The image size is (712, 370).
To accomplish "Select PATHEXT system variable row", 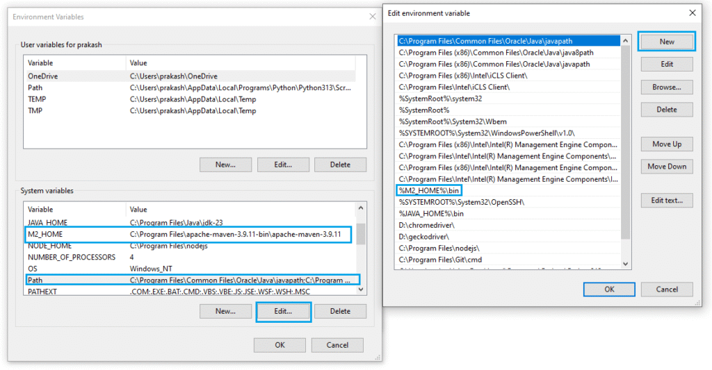I will [191, 292].
